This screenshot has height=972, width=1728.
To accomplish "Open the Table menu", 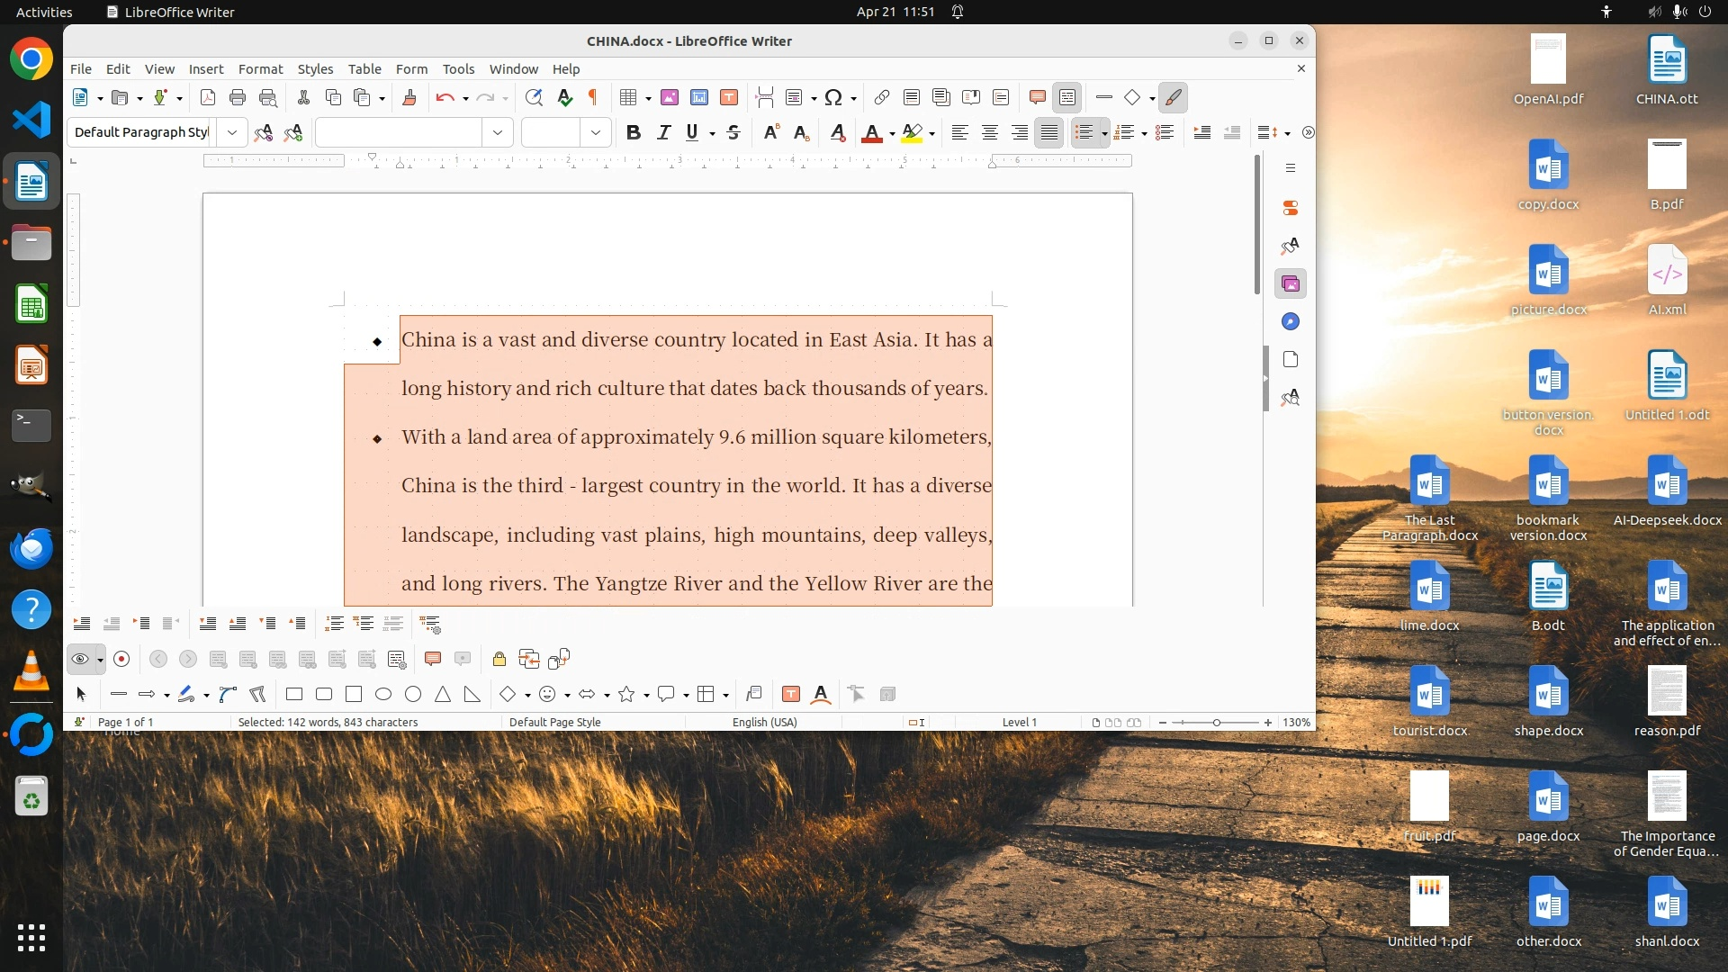I will (x=364, y=68).
